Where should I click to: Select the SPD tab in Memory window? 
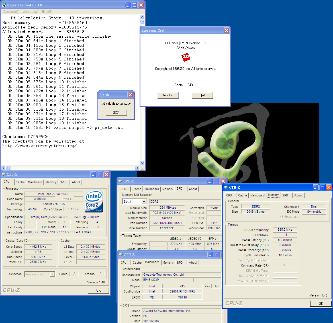[x=285, y=195]
